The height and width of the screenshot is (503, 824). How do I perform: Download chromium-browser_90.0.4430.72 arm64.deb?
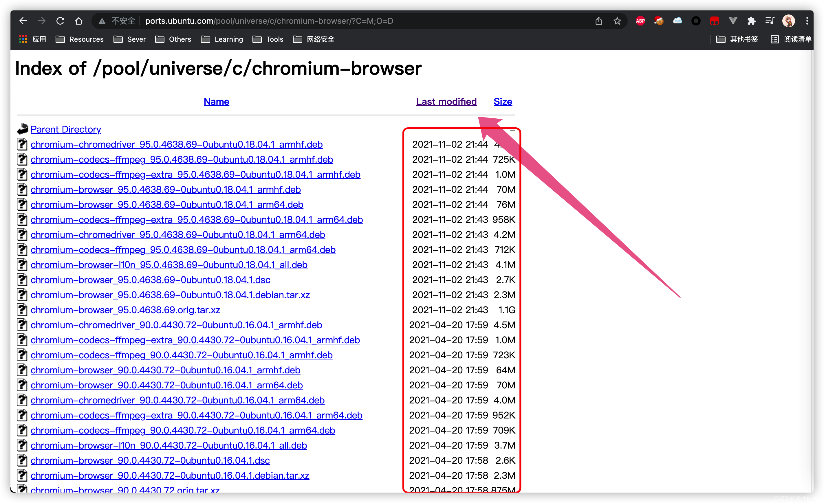pos(167,385)
